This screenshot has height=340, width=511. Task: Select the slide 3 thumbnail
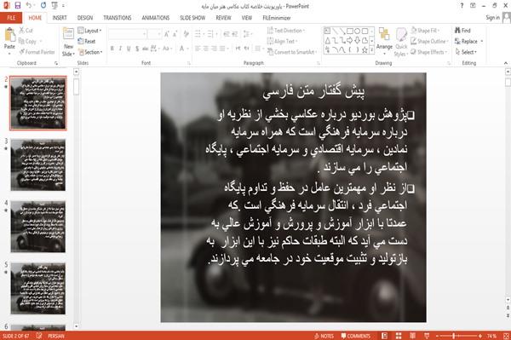38,164
